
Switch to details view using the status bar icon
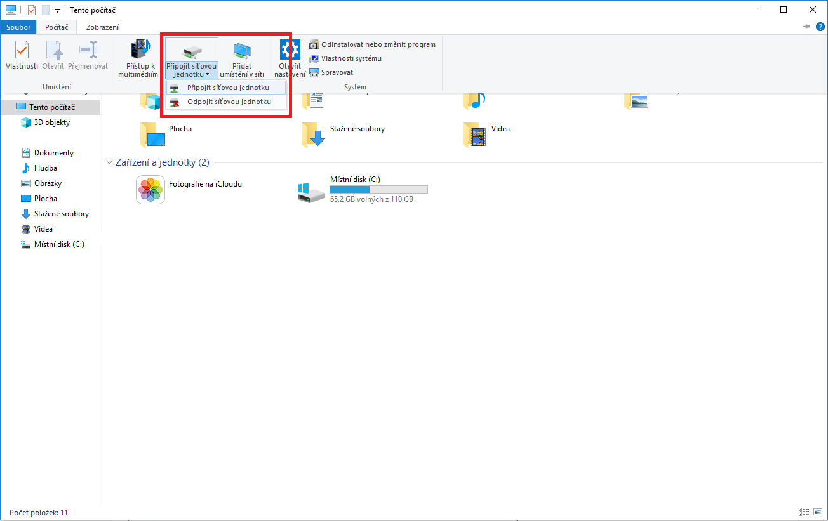804,512
